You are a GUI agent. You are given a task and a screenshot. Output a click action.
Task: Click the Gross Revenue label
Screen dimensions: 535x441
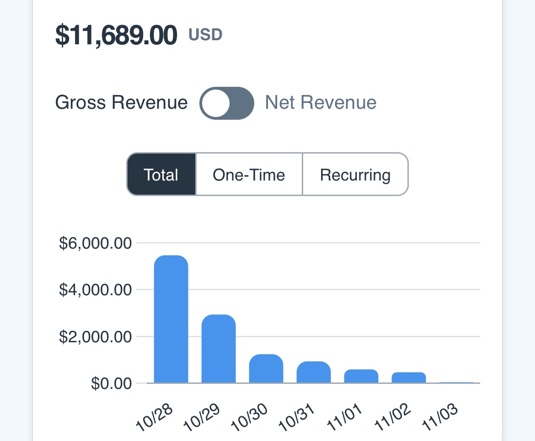click(x=121, y=102)
